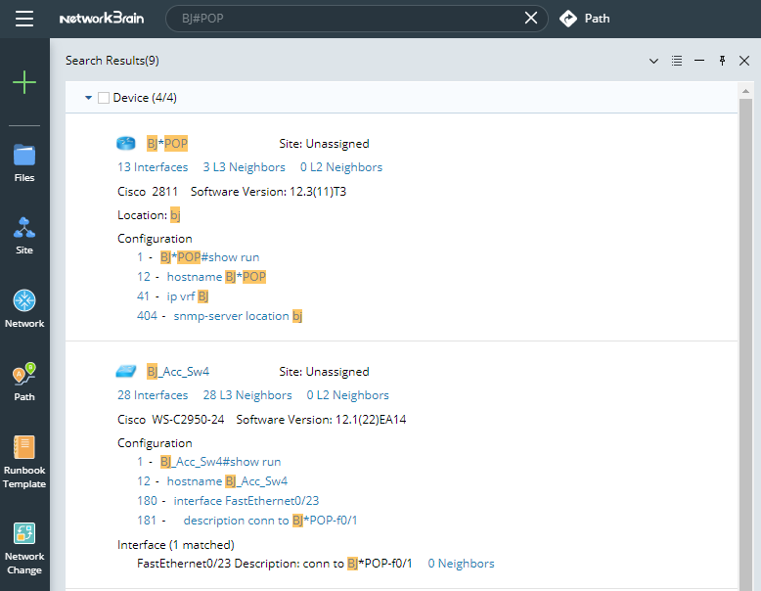Image resolution: width=761 pixels, height=591 pixels.
Task: Open 13 Interfaces link for BJ*POP
Action: pos(153,167)
